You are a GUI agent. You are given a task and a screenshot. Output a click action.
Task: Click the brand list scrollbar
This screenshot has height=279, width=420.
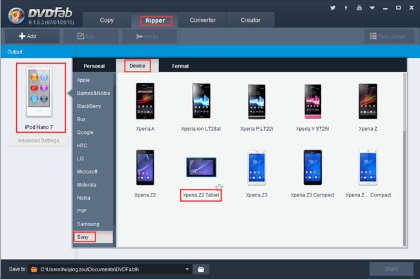coord(114,155)
